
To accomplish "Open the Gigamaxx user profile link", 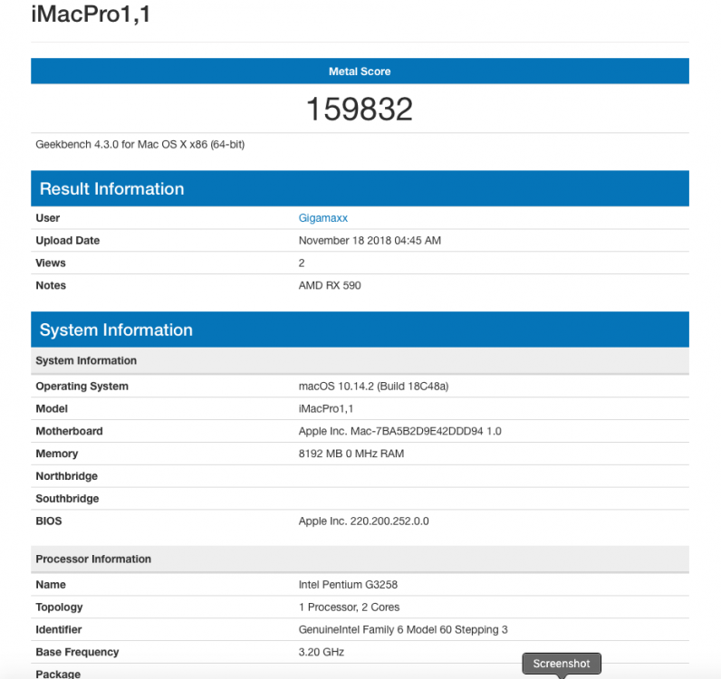I will click(x=322, y=218).
